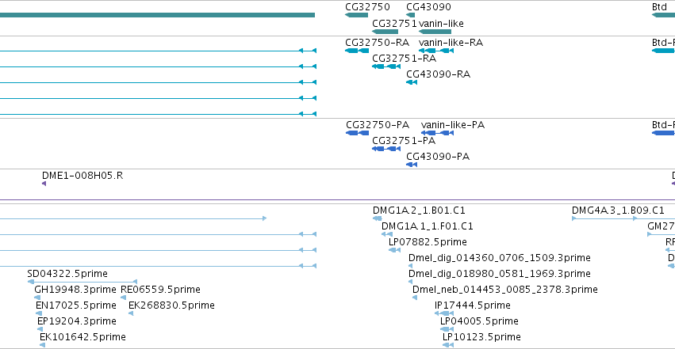Select the DMG1A.2_1.B01.C1 feature
Image resolution: width=675 pixels, height=349 pixels.
click(377, 218)
